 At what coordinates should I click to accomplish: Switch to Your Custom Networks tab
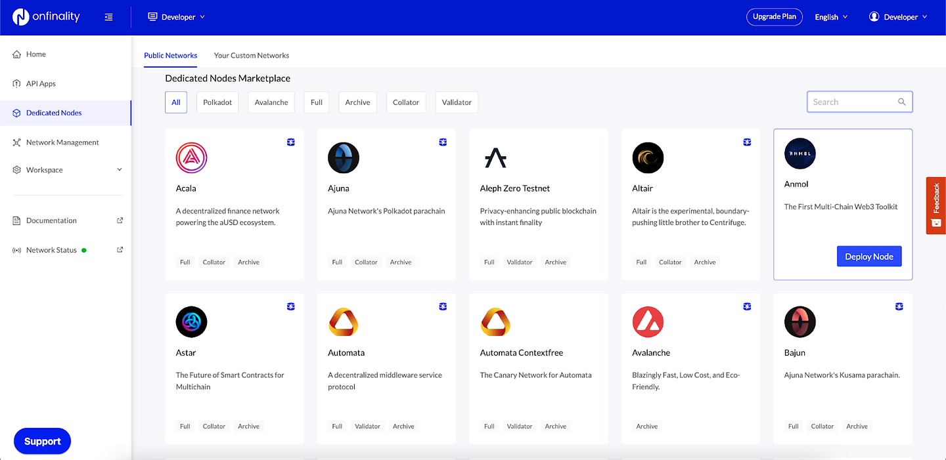pyautogui.click(x=252, y=55)
